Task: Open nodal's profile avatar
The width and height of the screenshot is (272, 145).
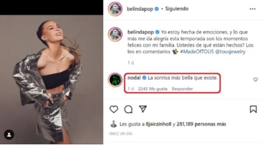Action: (x=115, y=80)
